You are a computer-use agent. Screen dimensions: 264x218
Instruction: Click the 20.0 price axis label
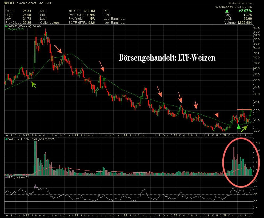(x=257, y=130)
